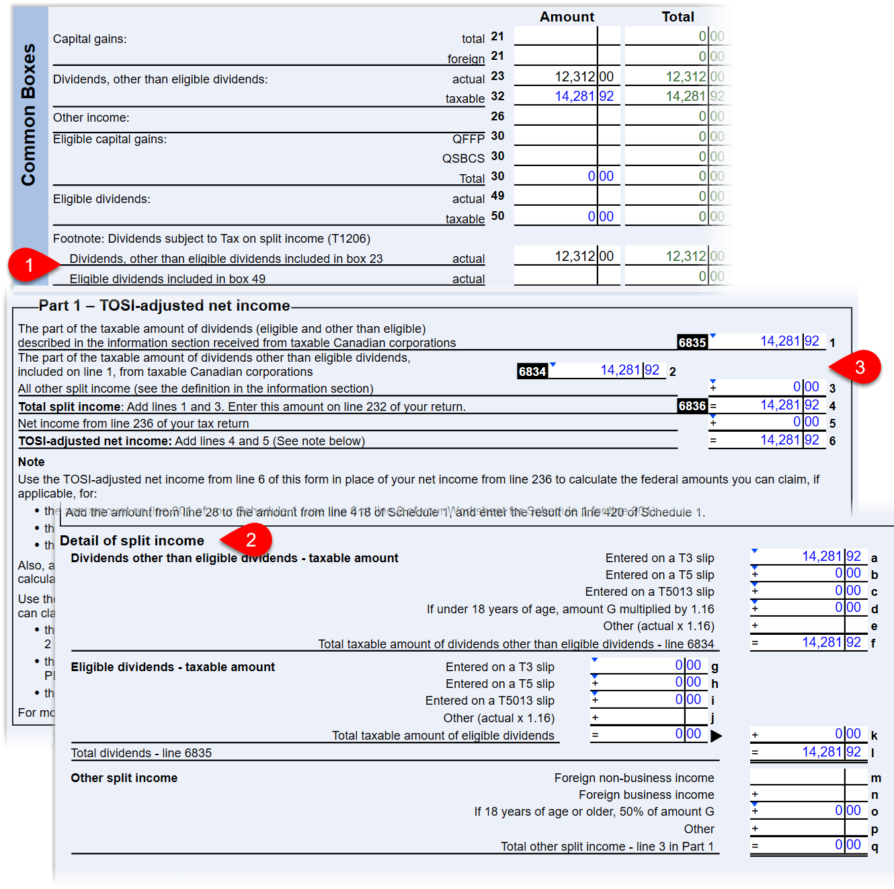
Task: Click 'Total dividends - line 6835' label
Action: tap(141, 753)
